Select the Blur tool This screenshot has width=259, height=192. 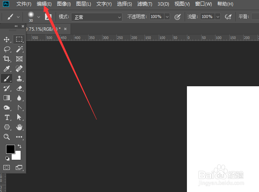pyautogui.click(x=19, y=98)
